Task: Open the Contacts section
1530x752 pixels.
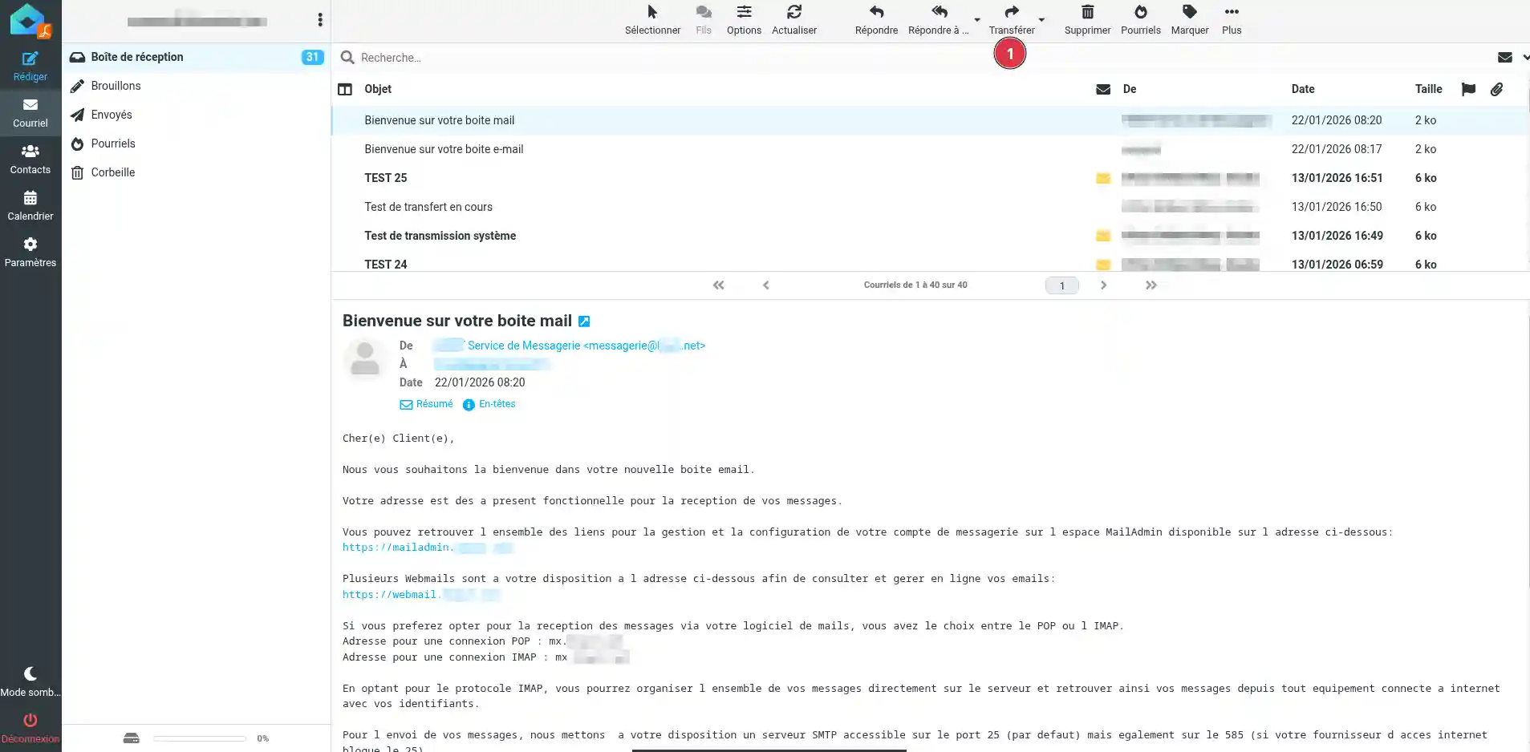Action: click(30, 160)
